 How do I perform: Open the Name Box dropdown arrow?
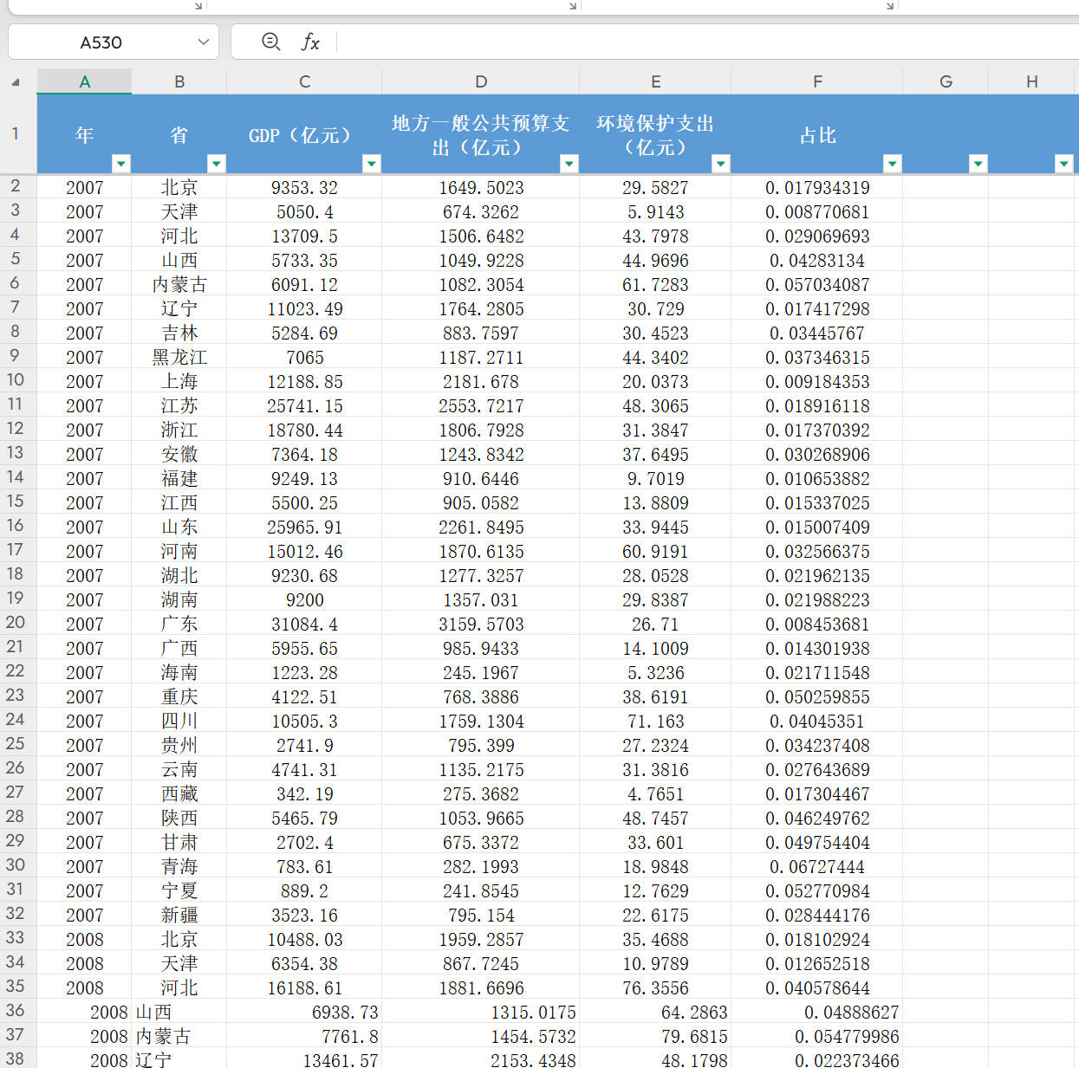(x=204, y=42)
